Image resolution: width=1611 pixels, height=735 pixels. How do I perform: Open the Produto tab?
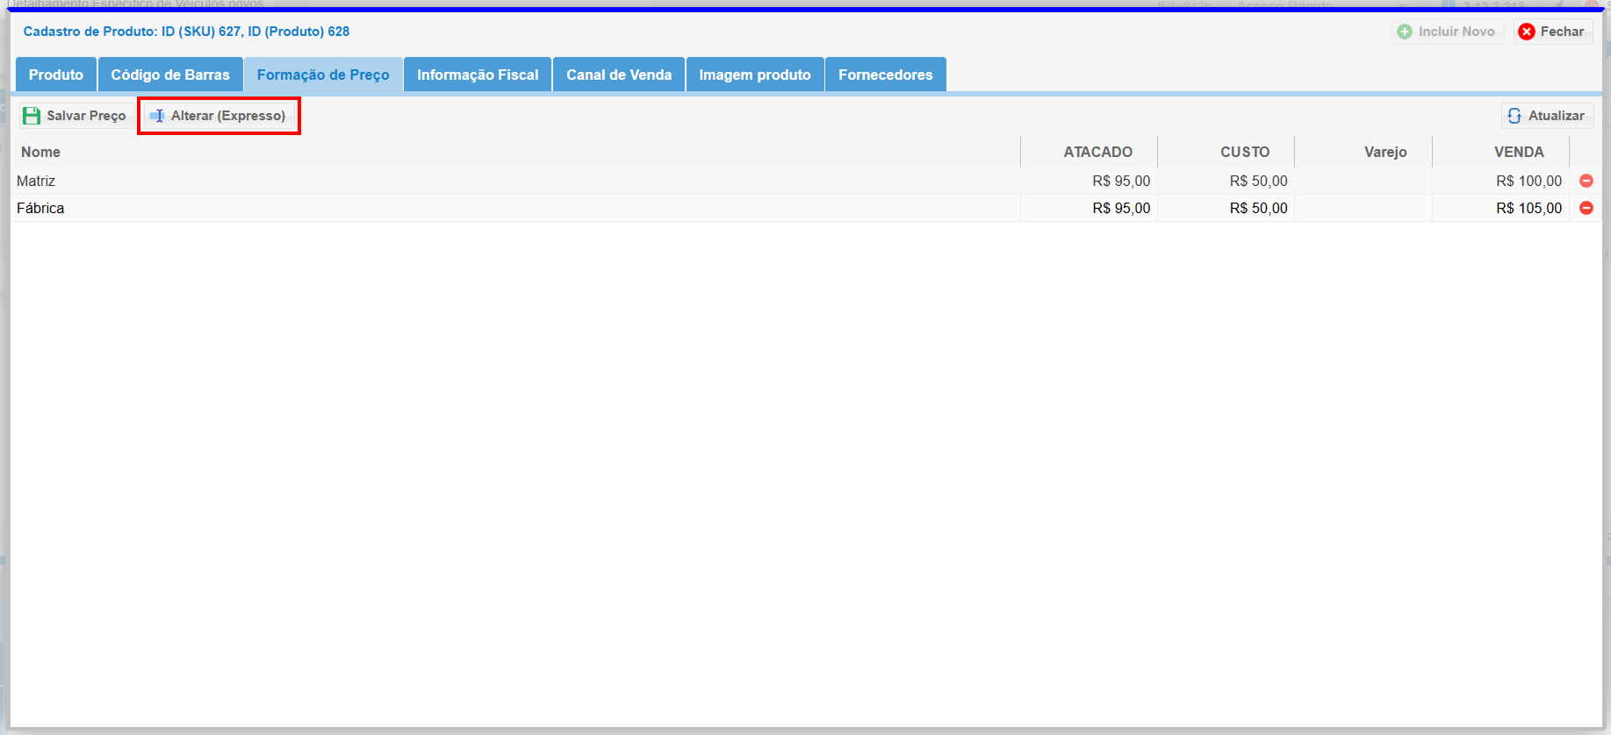coord(56,75)
